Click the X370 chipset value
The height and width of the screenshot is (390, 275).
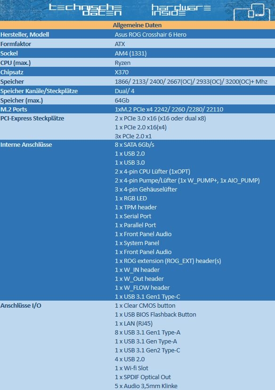121,72
